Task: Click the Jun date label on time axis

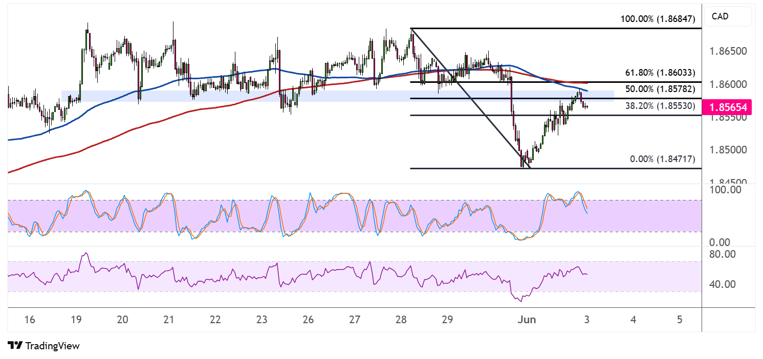Action: coord(527,320)
